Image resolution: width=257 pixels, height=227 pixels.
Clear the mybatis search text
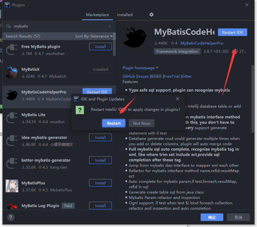[x=110, y=26]
